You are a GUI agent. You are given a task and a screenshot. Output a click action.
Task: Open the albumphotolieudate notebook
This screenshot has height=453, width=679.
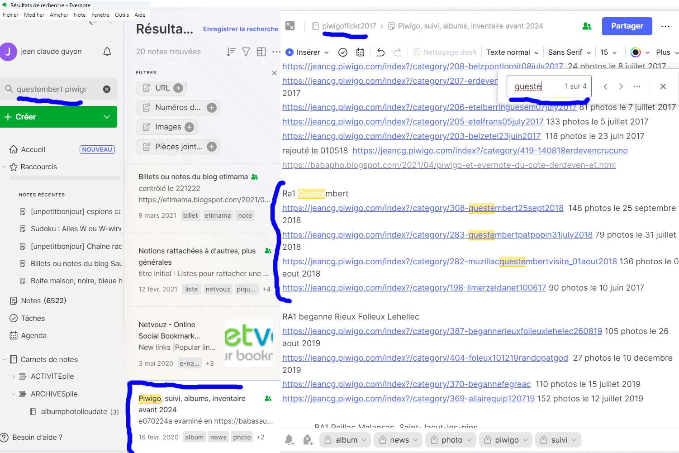pyautogui.click(x=74, y=412)
